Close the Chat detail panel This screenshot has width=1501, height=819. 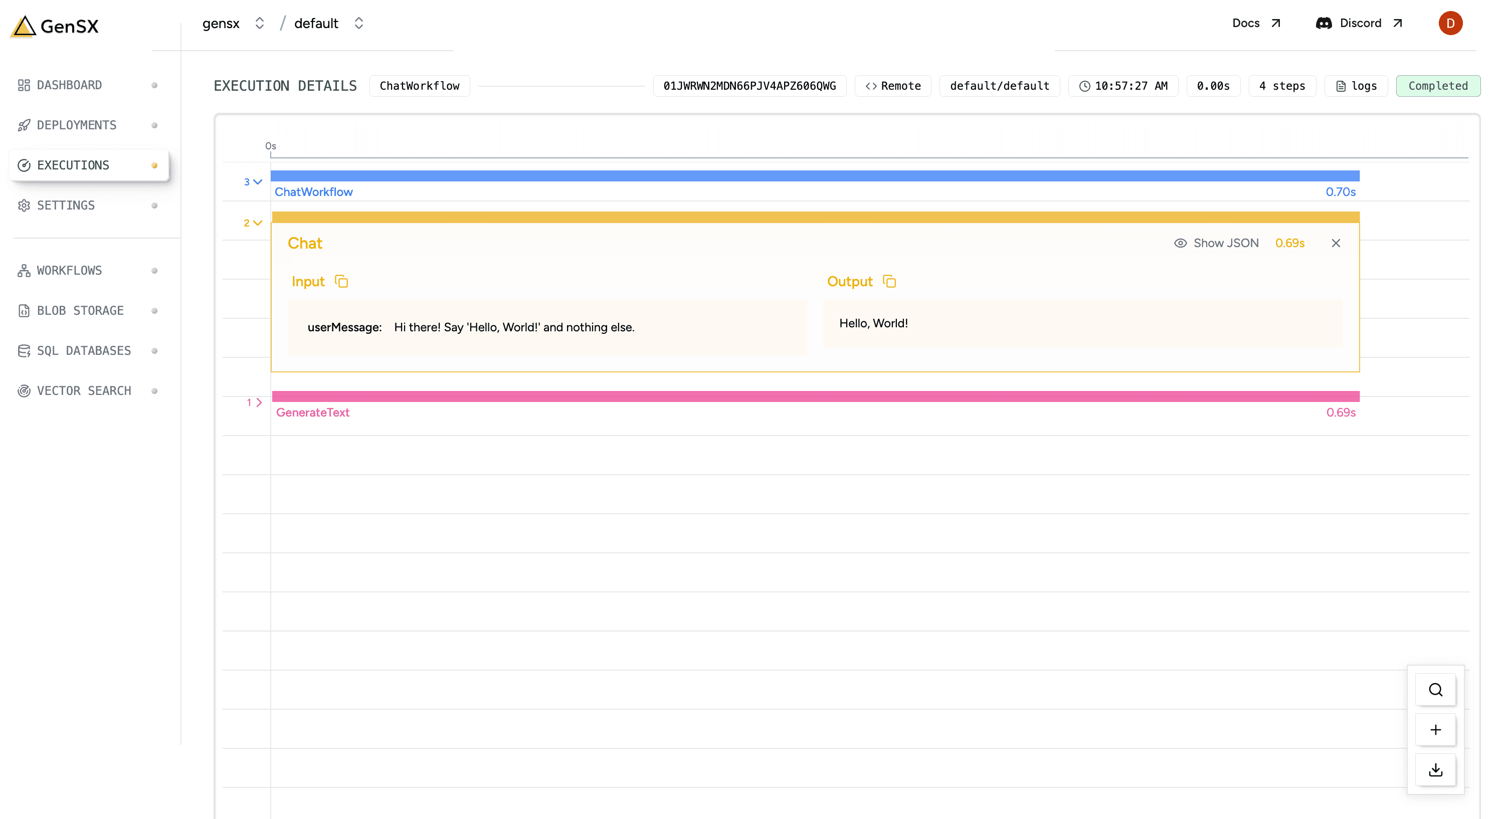click(x=1336, y=244)
